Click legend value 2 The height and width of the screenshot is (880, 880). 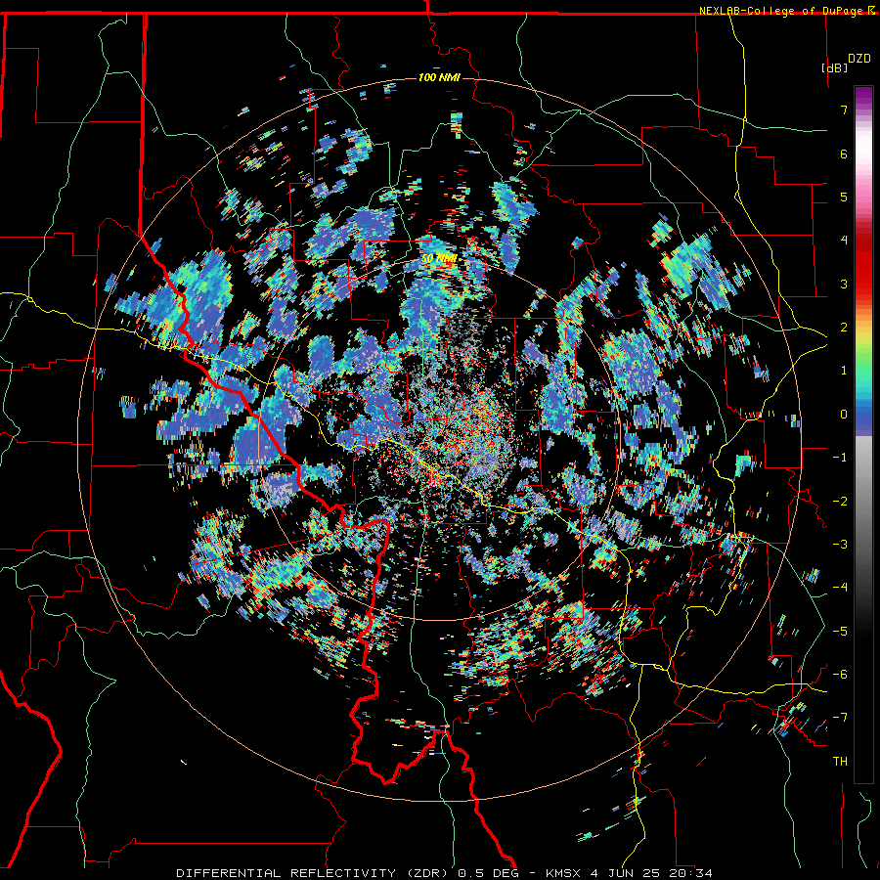pos(844,328)
